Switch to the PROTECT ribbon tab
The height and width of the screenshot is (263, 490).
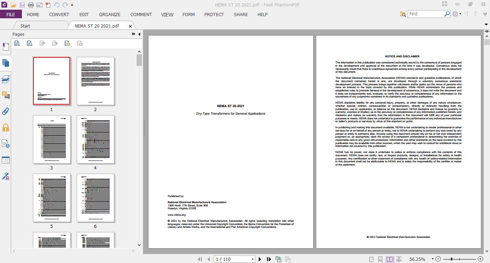coord(214,14)
